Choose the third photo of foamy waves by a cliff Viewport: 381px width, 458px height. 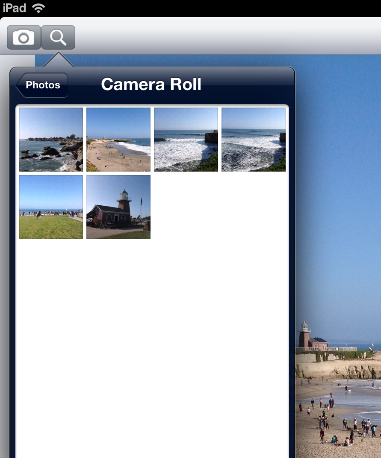[186, 140]
